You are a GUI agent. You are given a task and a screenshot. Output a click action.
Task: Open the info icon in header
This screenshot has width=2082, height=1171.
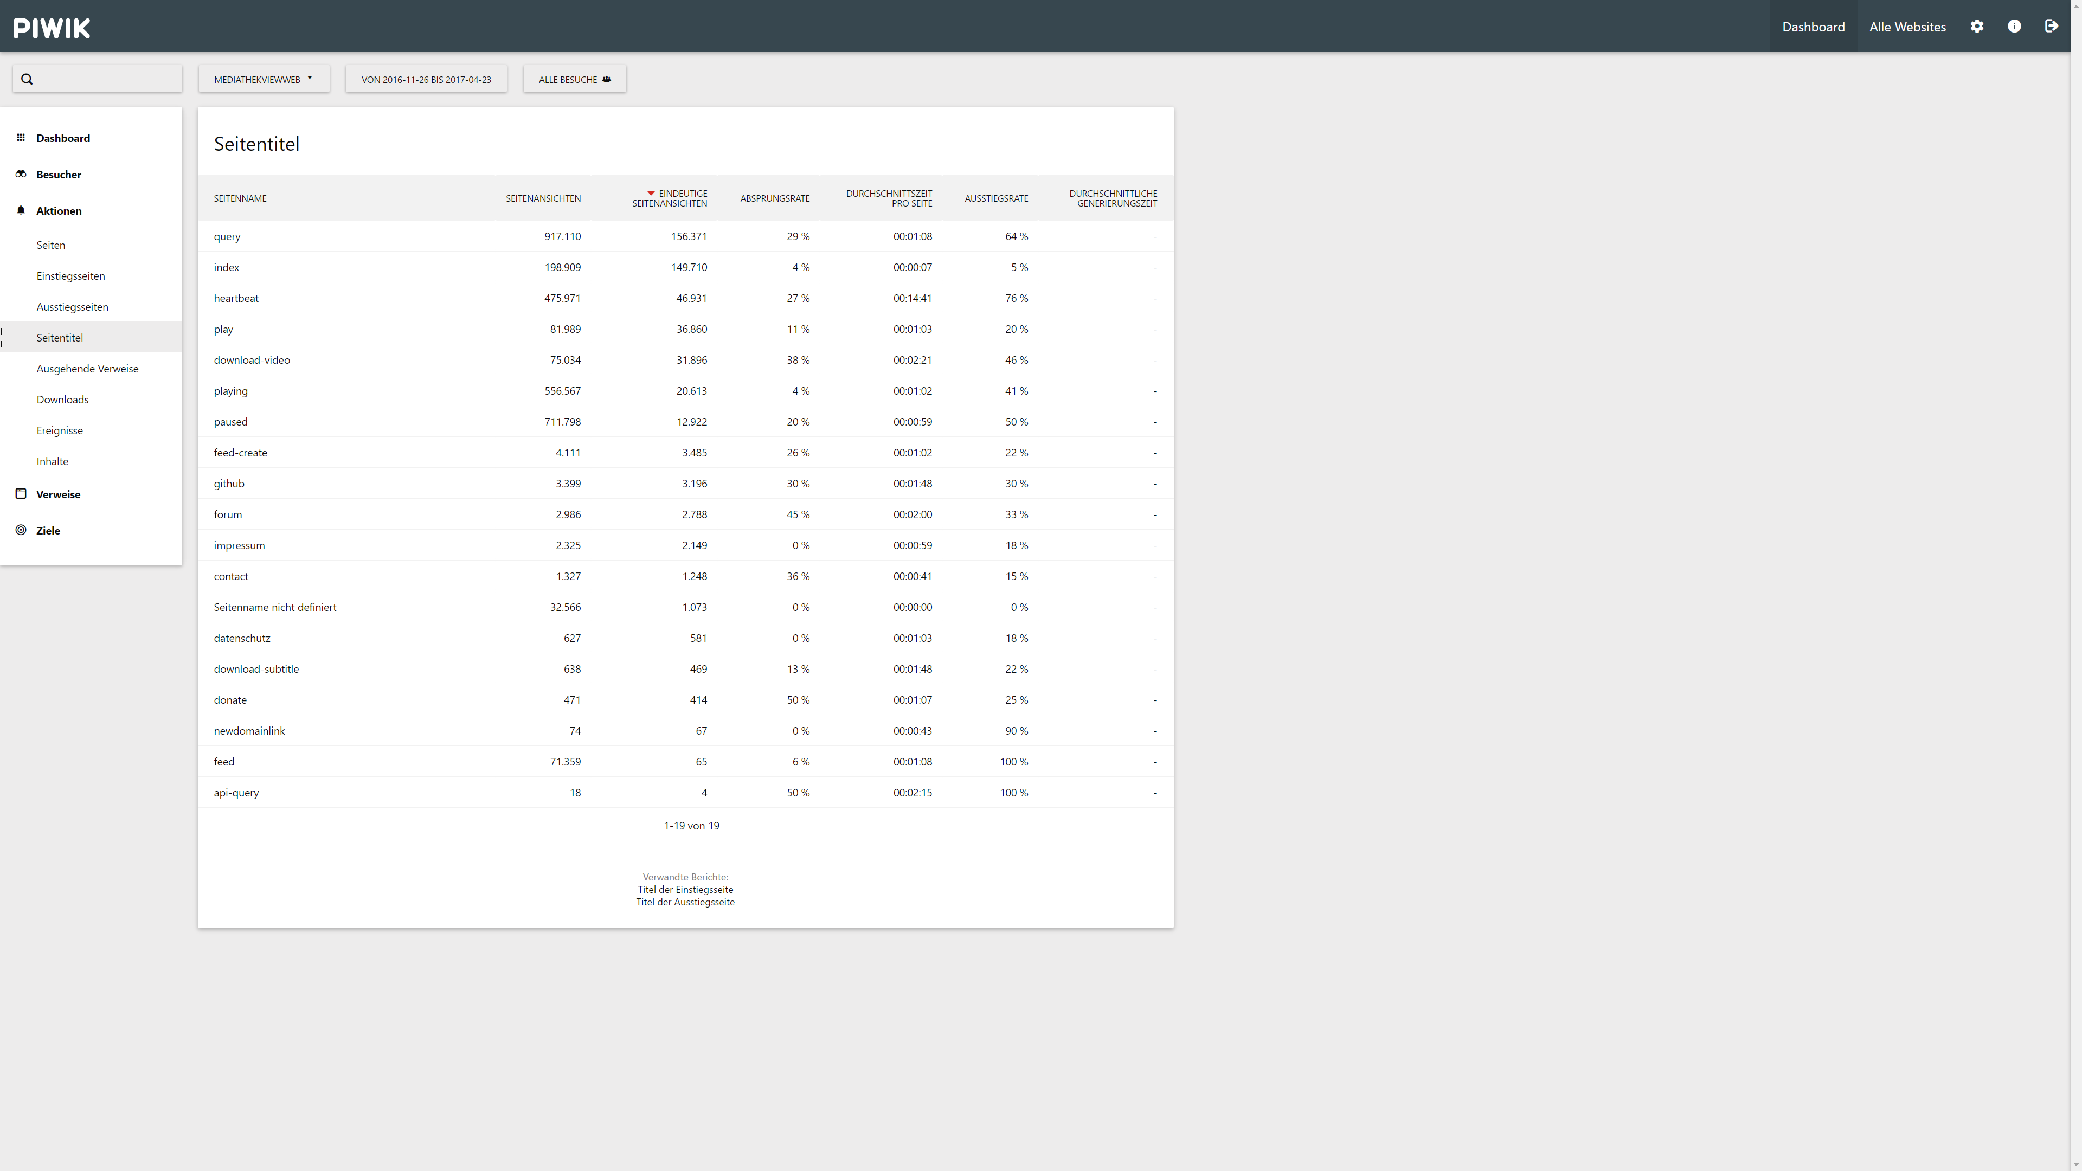(x=2014, y=27)
